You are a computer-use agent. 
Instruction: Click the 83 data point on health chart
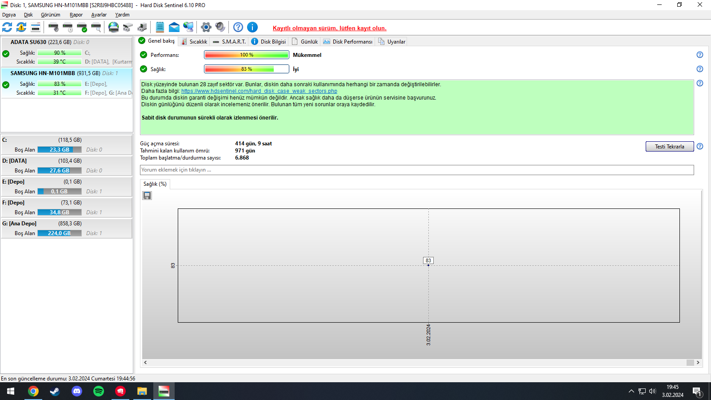click(428, 265)
